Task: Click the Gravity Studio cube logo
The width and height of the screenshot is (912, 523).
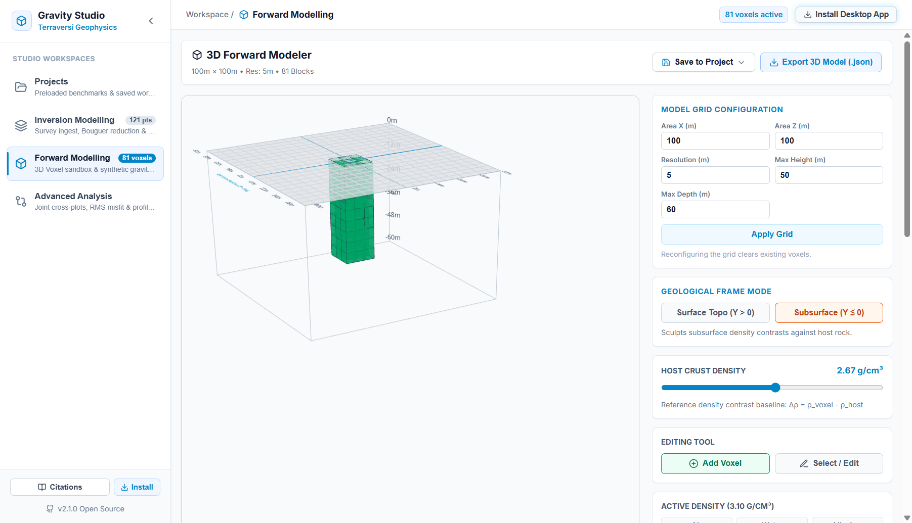Action: [21, 21]
